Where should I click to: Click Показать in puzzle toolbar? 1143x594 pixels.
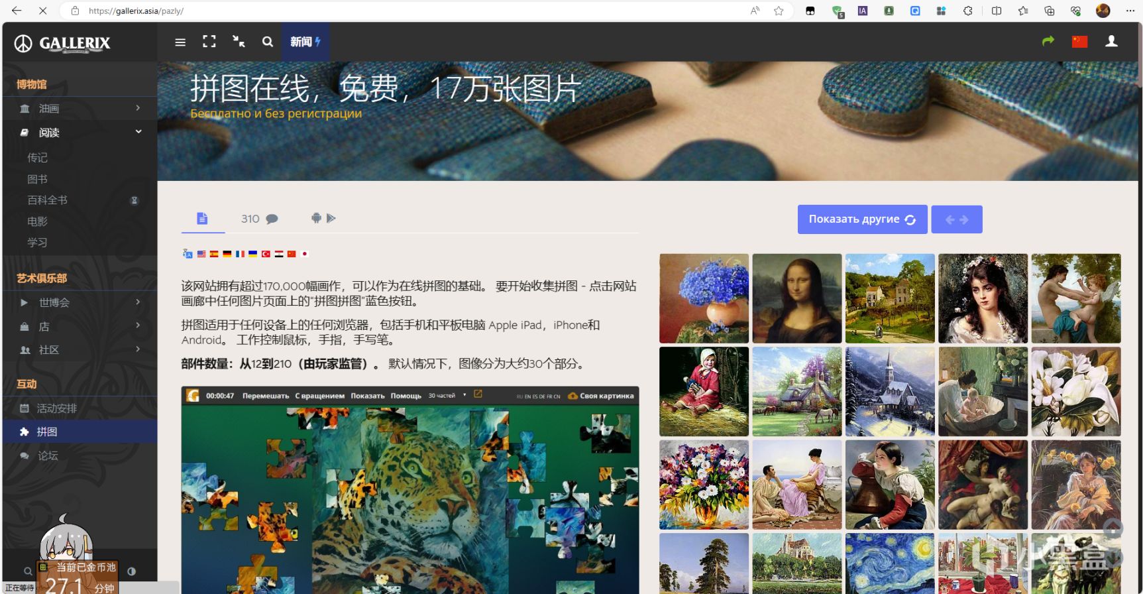368,396
